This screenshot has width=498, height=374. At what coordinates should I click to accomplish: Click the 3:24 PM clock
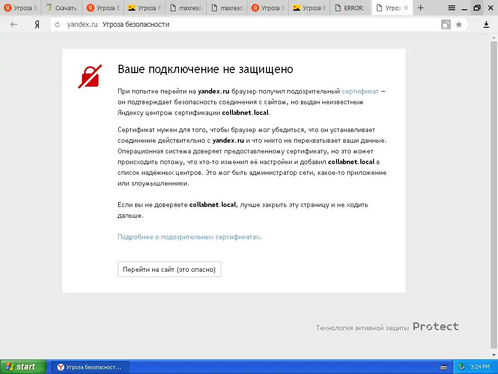point(480,367)
